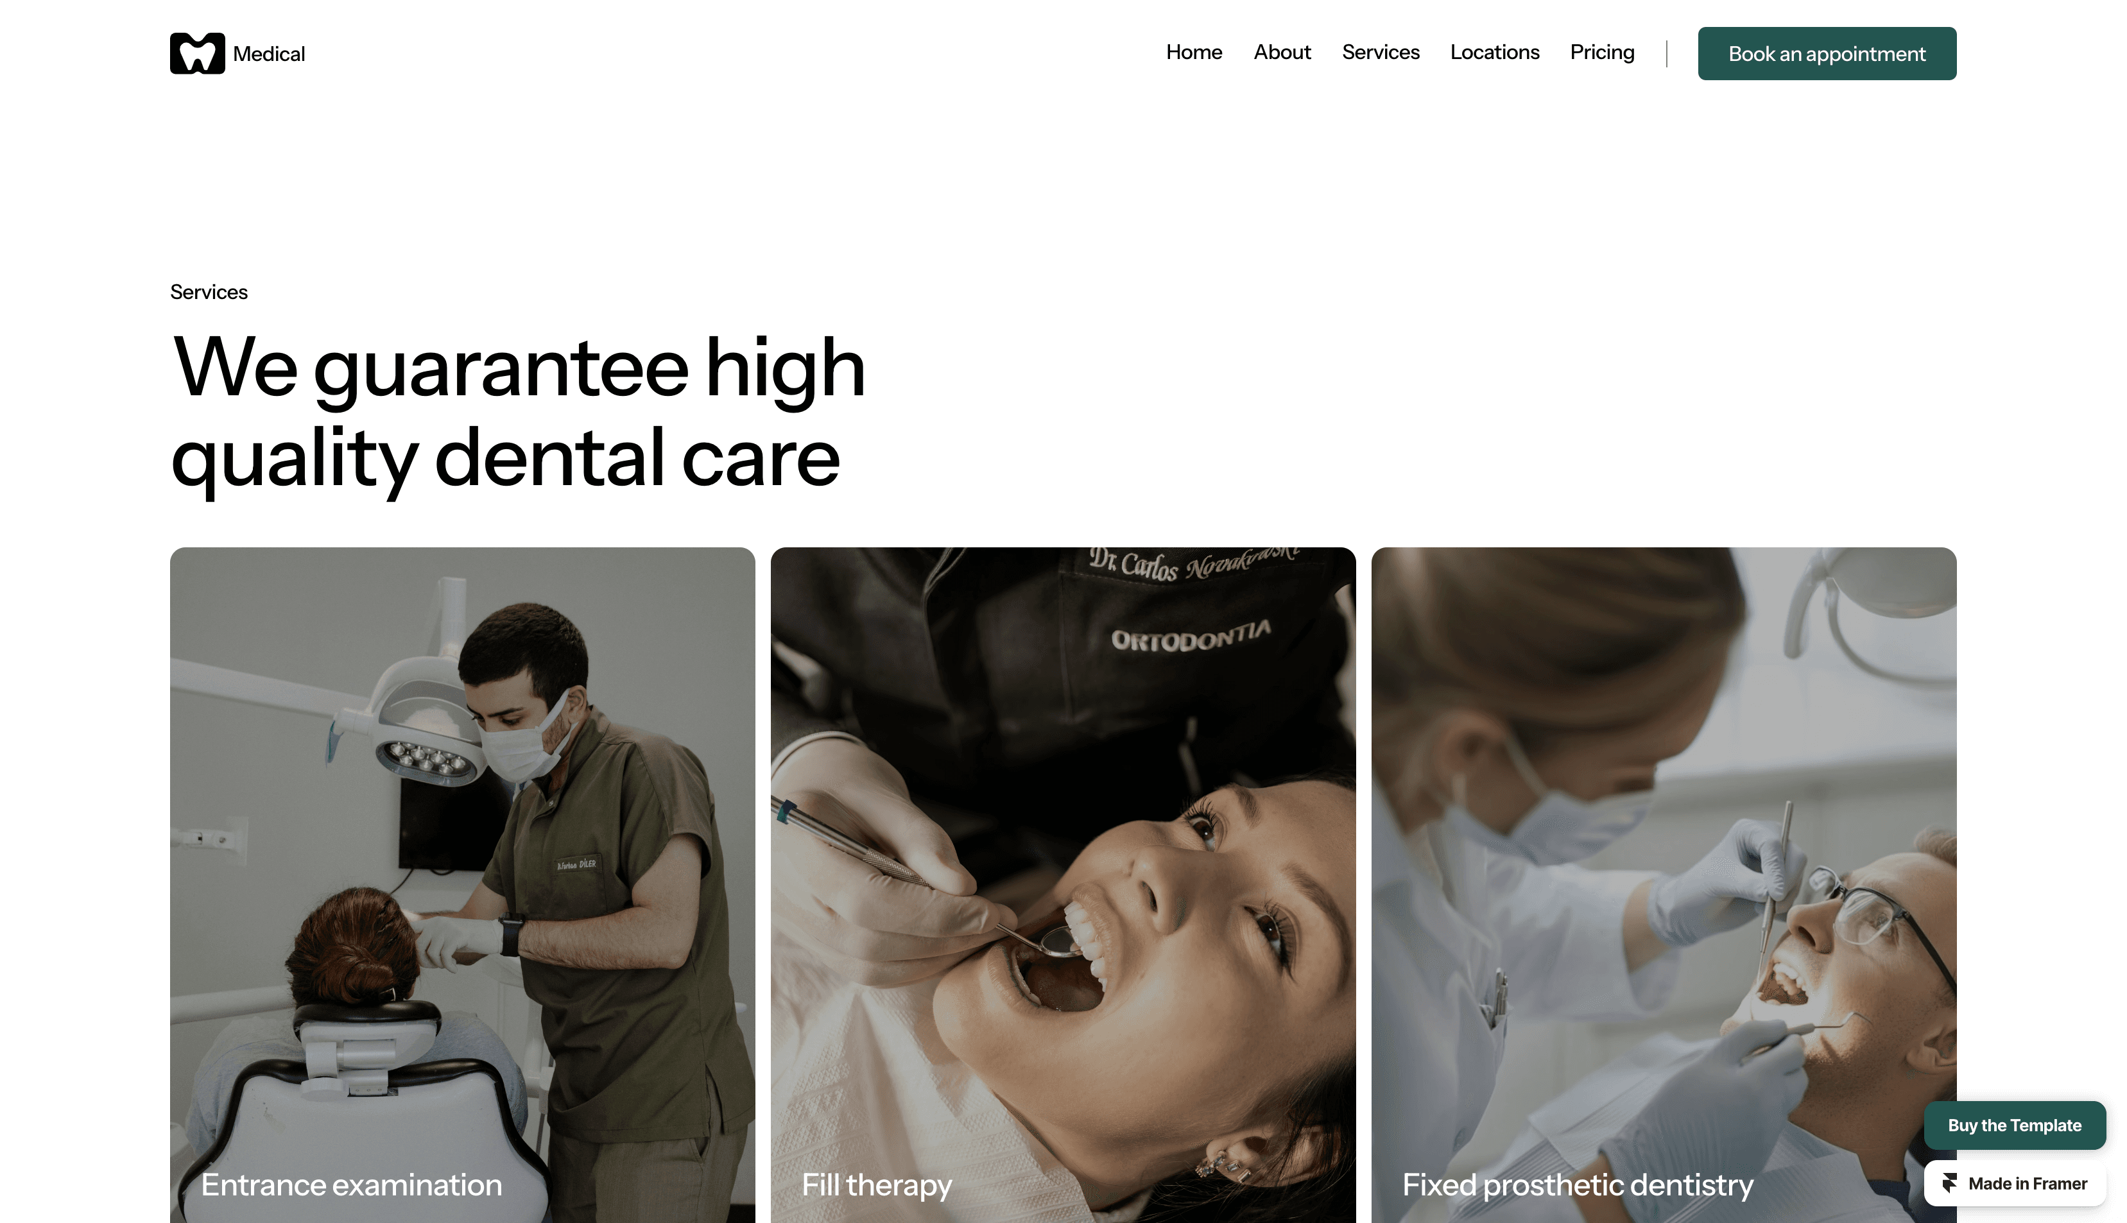Click the Framer logo icon
This screenshot has height=1223, width=2127.
[x=1950, y=1183]
